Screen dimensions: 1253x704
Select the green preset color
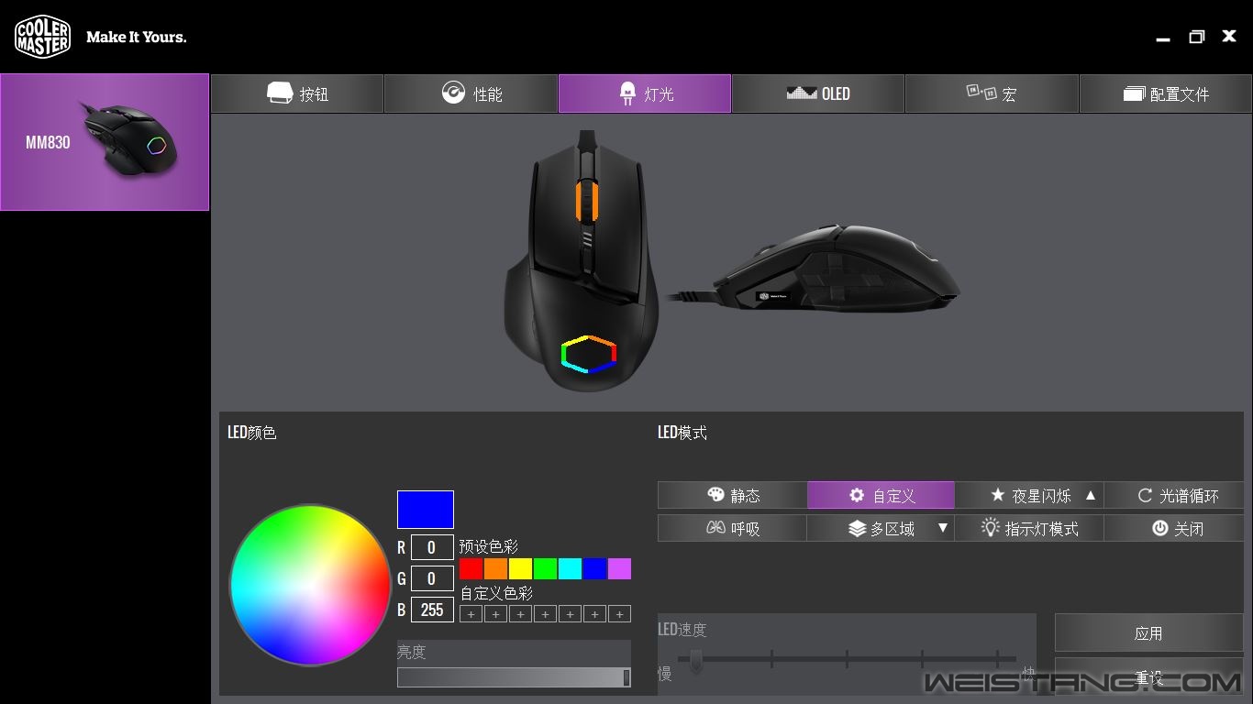[x=545, y=568]
